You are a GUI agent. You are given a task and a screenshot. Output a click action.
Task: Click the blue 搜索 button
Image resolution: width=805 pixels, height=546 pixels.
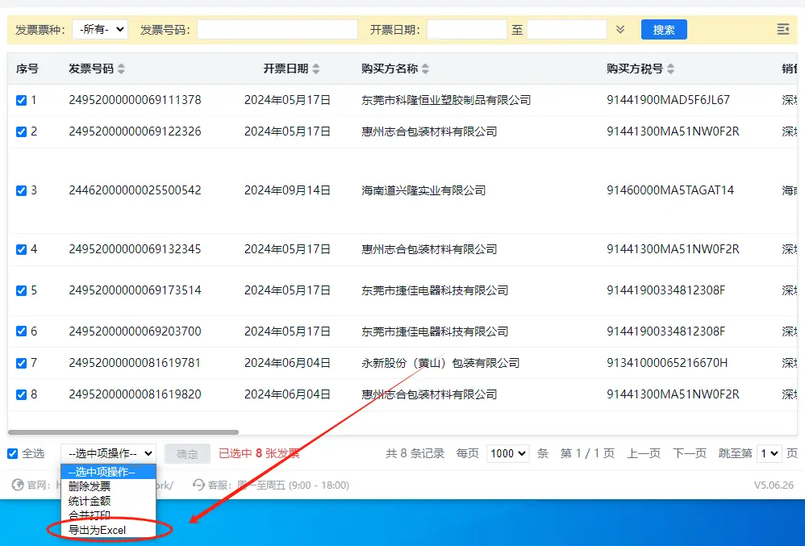click(x=664, y=30)
